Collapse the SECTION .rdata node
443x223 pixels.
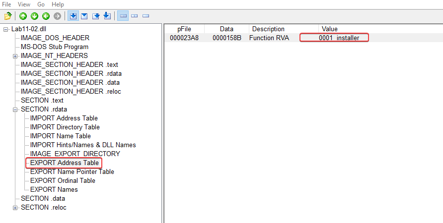pyautogui.click(x=15, y=110)
